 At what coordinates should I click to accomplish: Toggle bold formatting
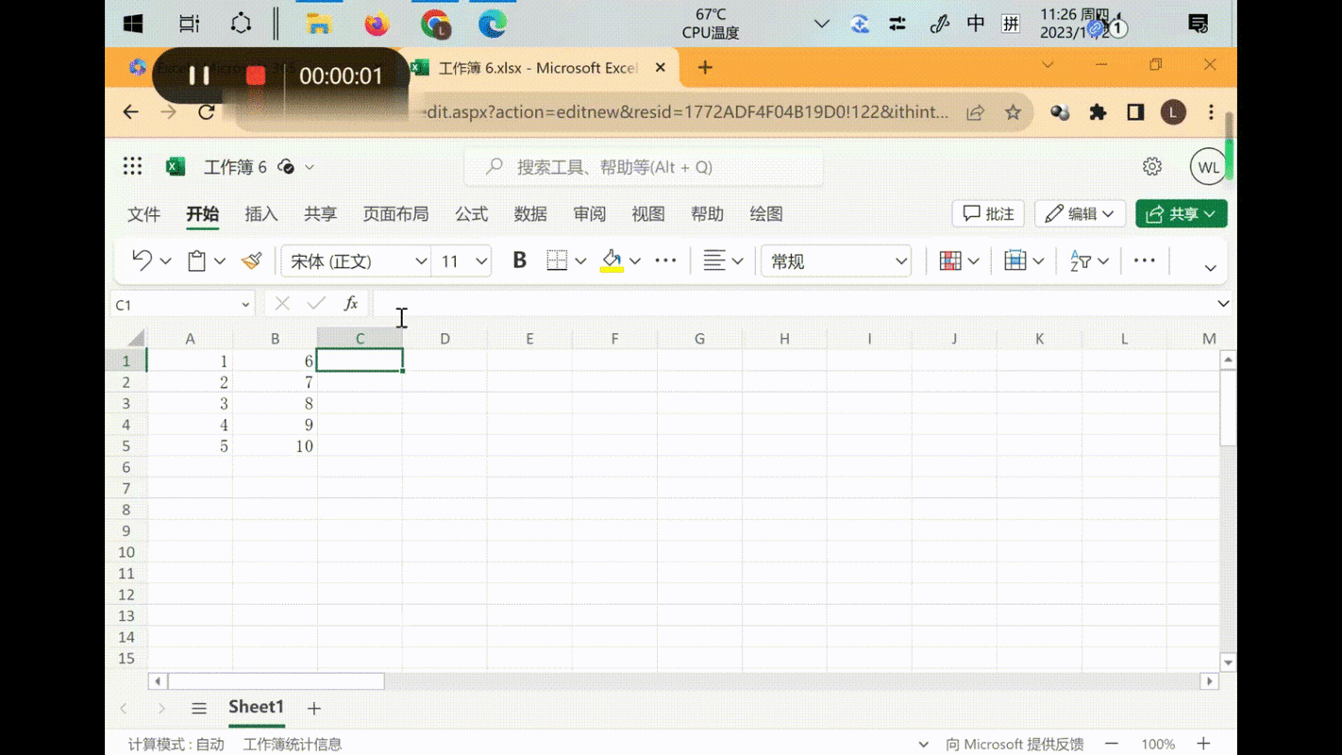[519, 260]
